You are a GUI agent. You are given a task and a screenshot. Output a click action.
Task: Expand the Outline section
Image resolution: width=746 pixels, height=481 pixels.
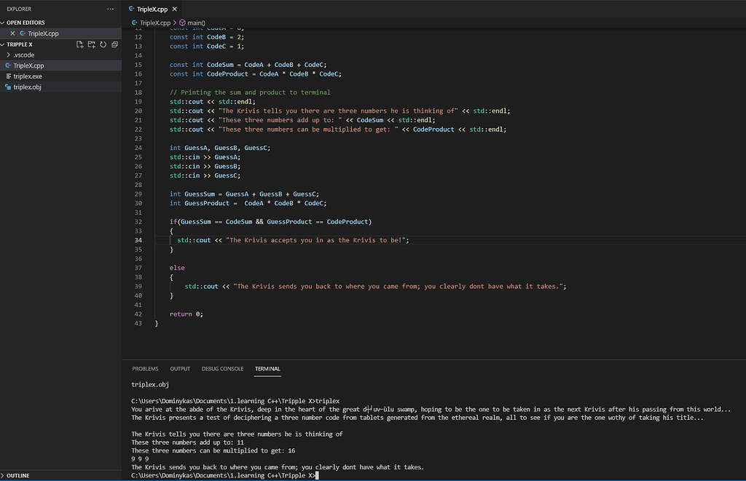click(x=18, y=475)
